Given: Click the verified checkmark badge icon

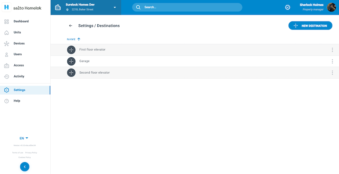Looking at the screenshot, I should [287, 7].
